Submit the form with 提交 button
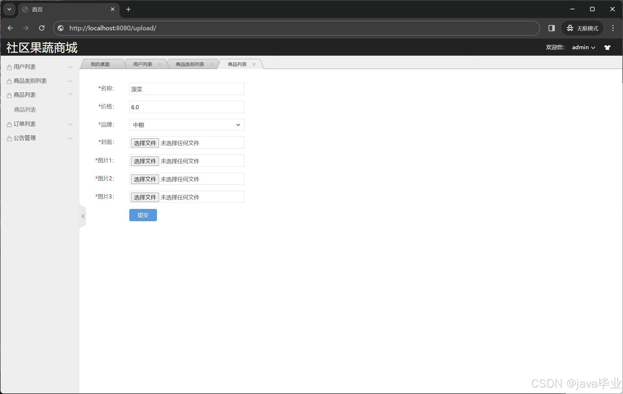 [x=143, y=215]
